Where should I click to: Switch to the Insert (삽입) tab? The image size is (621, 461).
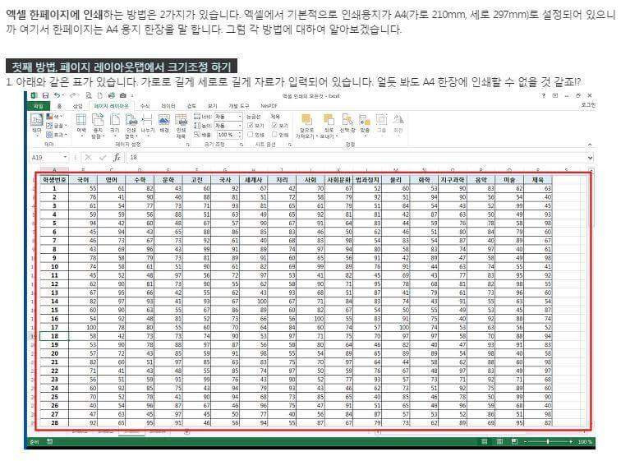click(x=77, y=106)
